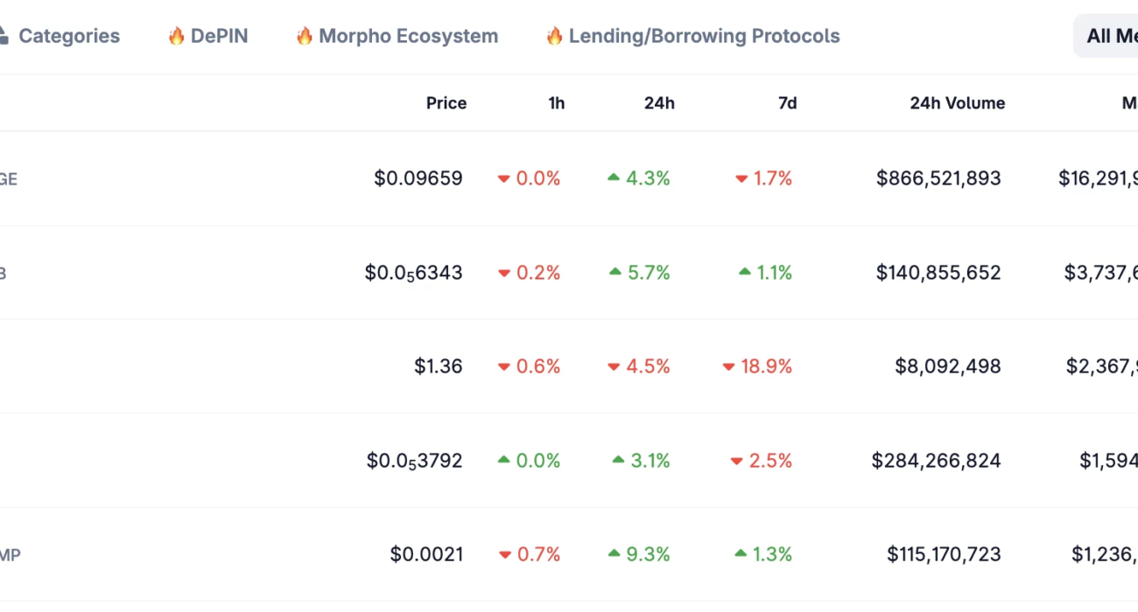The image size is (1138, 612).
Task: Open the Categories filter
Action: 68,36
